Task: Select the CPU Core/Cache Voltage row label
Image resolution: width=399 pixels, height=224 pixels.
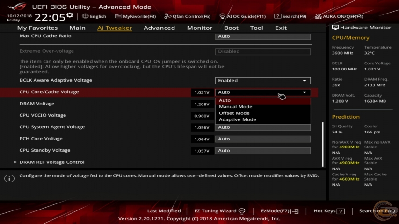Action: click(x=49, y=92)
